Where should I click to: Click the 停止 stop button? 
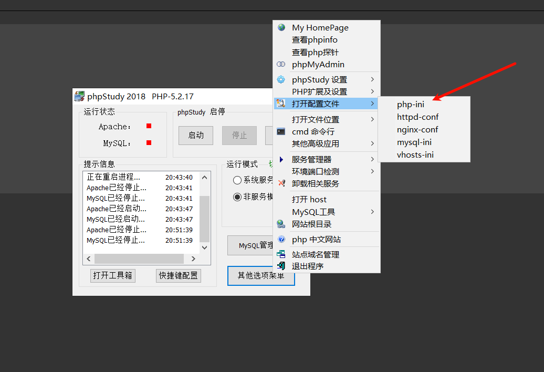tap(239, 136)
